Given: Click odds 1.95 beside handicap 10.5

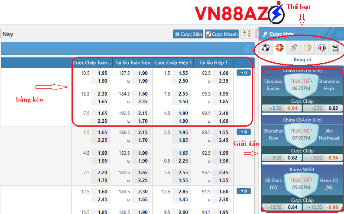Looking at the screenshot, I should point(101,73).
